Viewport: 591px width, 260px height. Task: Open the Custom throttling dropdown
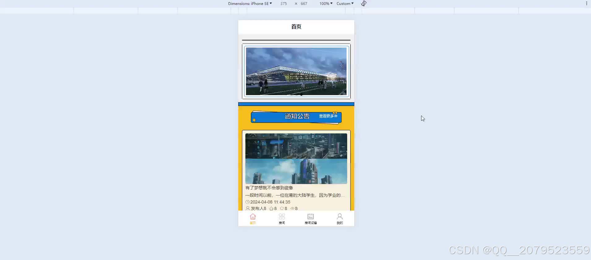coord(345,3)
